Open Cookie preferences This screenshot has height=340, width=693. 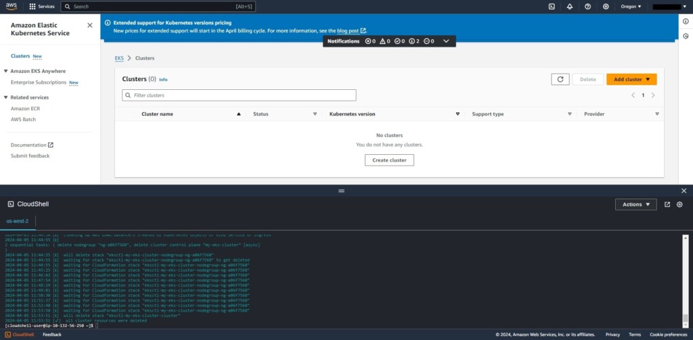(x=668, y=335)
